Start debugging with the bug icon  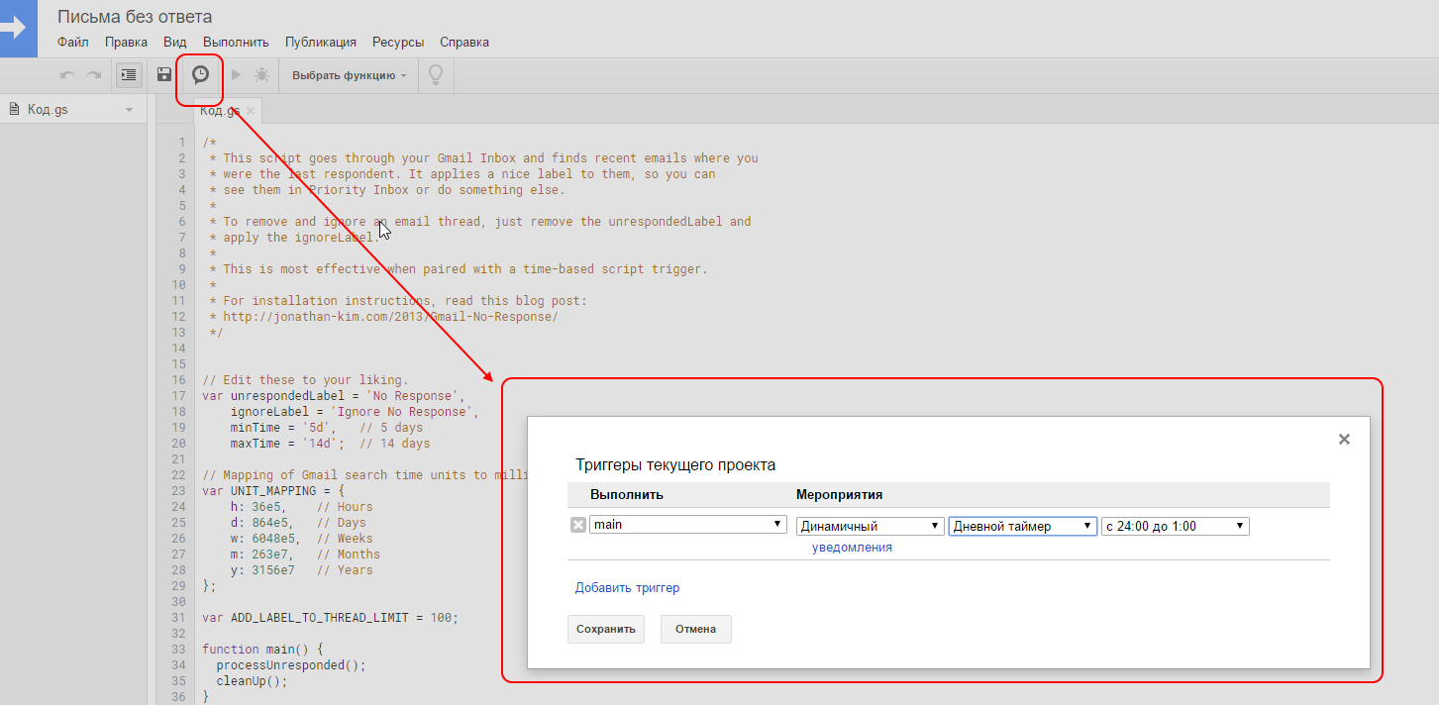(261, 74)
